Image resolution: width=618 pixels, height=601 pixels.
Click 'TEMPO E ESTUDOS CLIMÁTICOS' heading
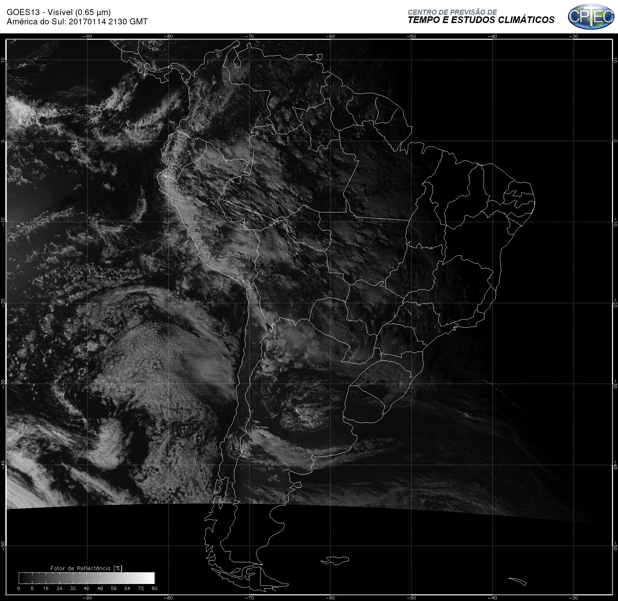pyautogui.click(x=481, y=20)
